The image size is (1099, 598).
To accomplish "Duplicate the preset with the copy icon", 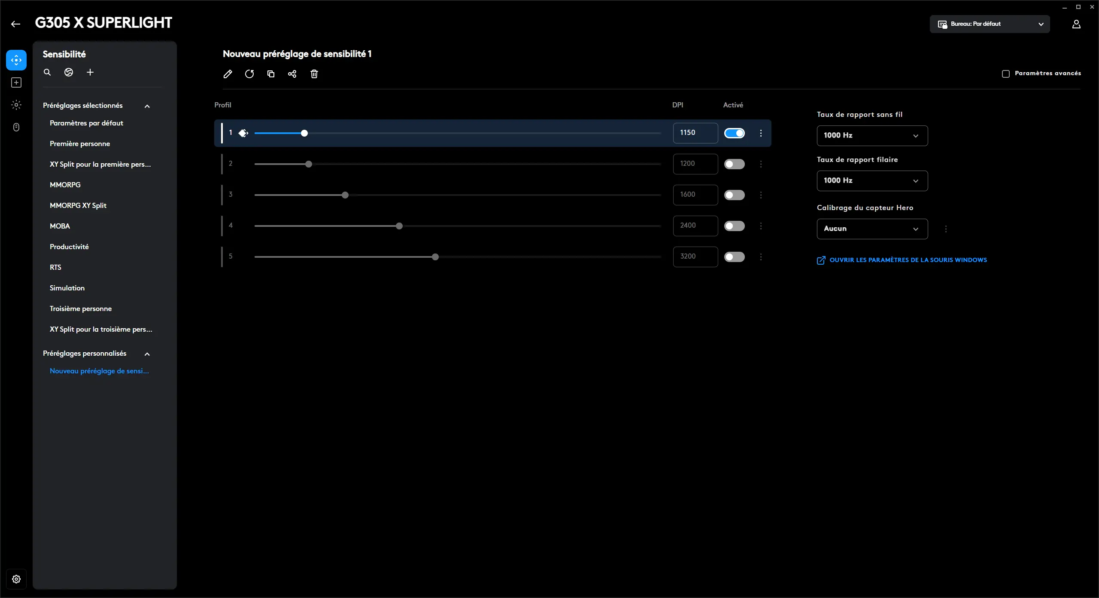I will click(x=271, y=74).
